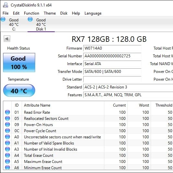Click the Worst column header

139,105
